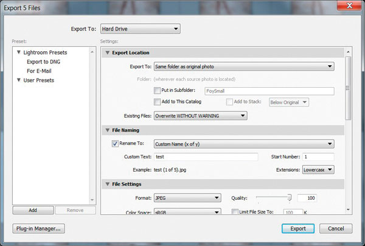Collapse the Export Location section
365x246 pixels.
pyautogui.click(x=108, y=52)
